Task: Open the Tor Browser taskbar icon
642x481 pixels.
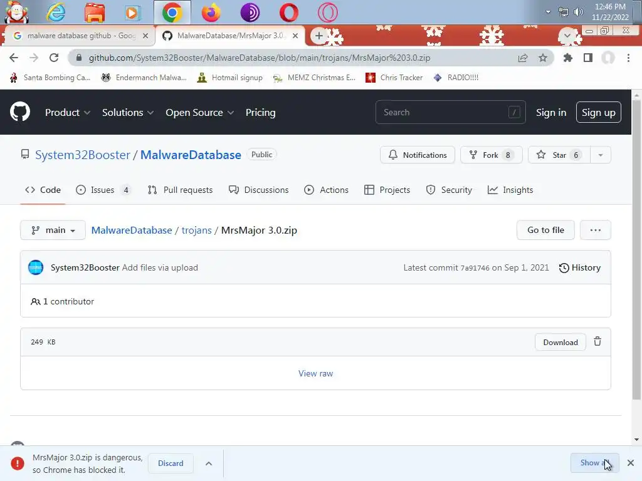Action: tap(250, 13)
